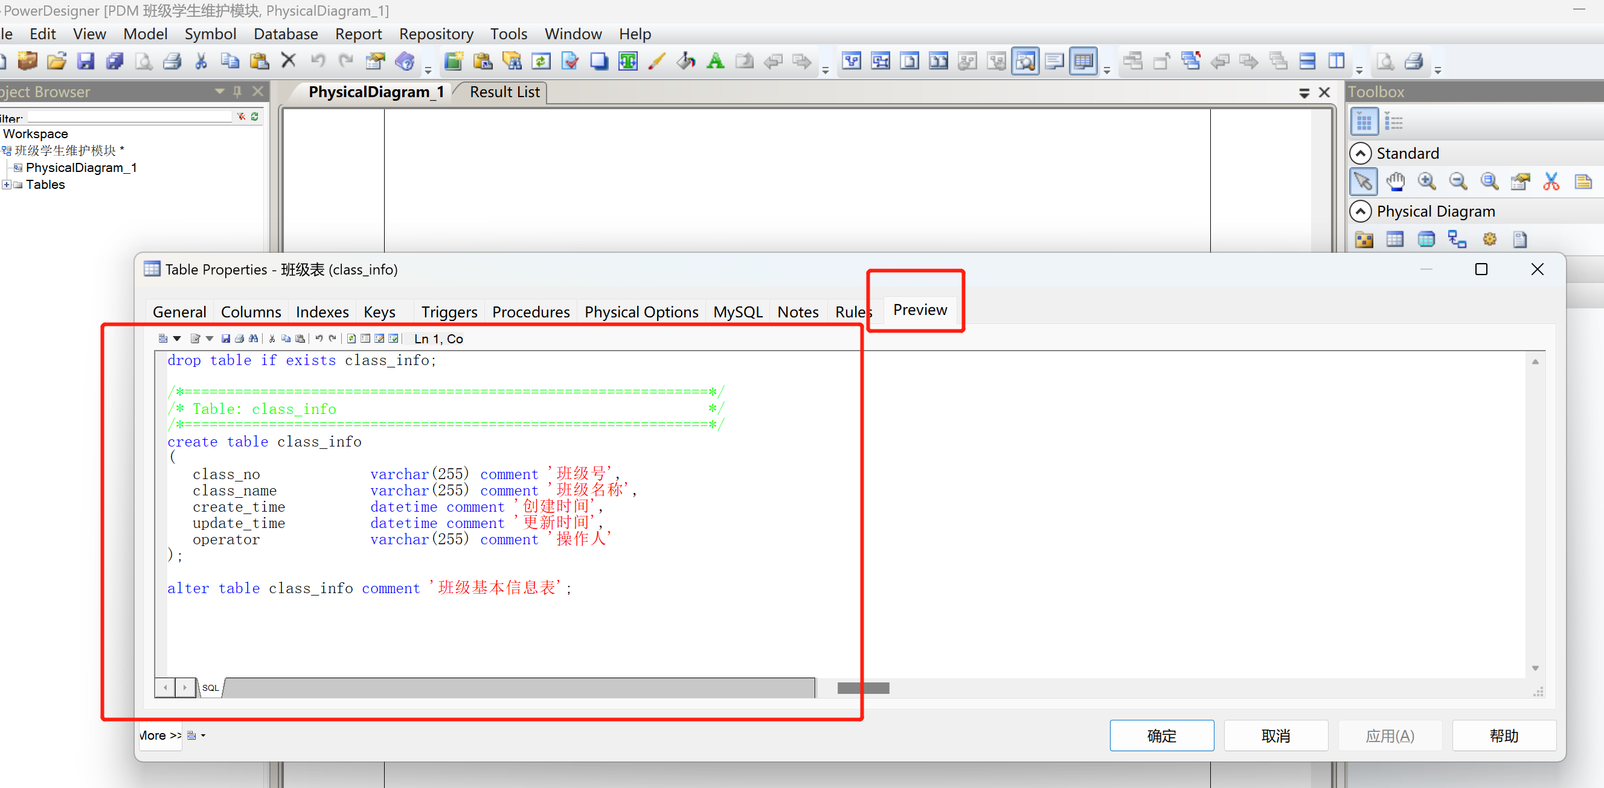
Task: Expand the Tables folder in the tree
Action: (x=6, y=185)
